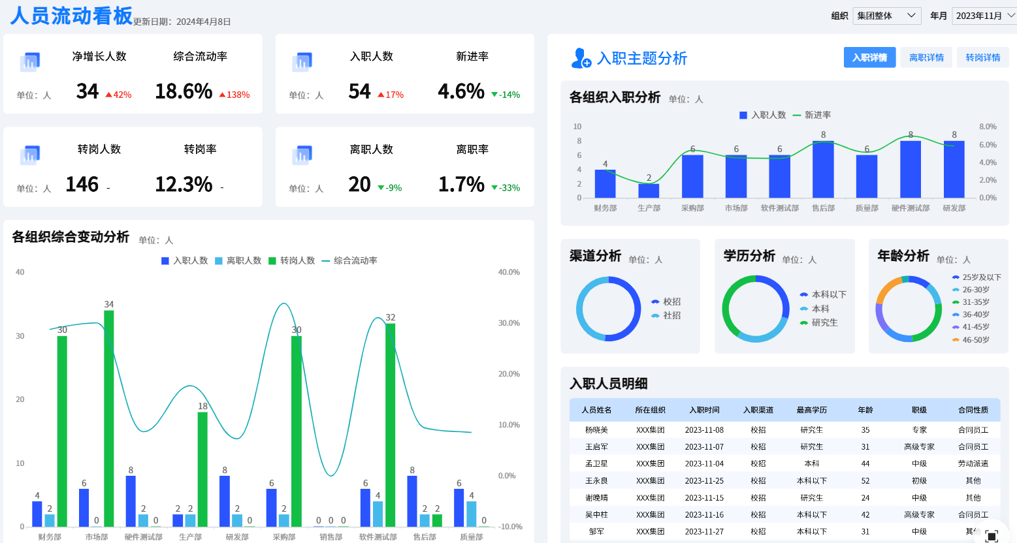1017x543 pixels.
Task: Toggle 入职人数 legend in 各组织入职分析
Action: [x=762, y=115]
